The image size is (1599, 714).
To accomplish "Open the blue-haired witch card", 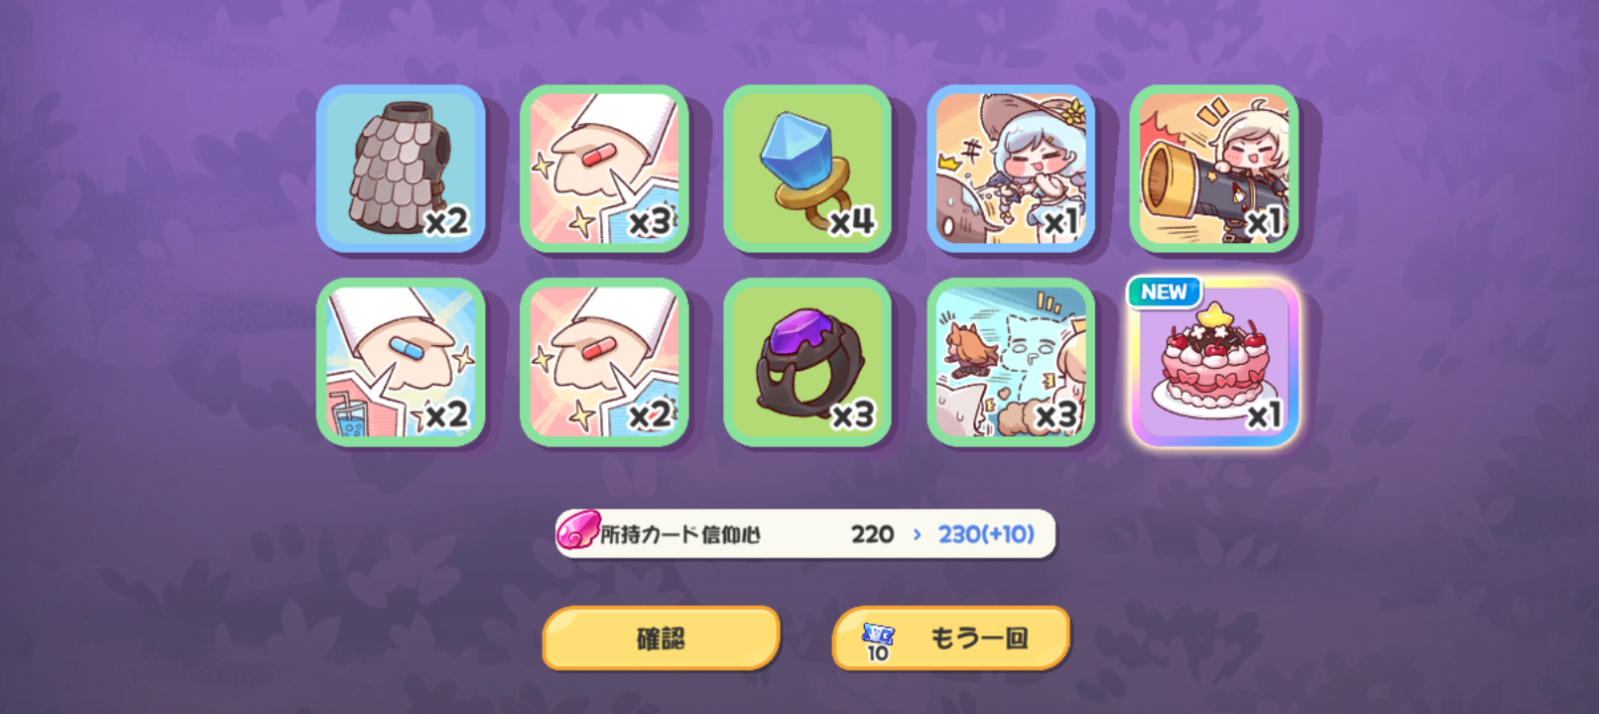I will pyautogui.click(x=1011, y=169).
